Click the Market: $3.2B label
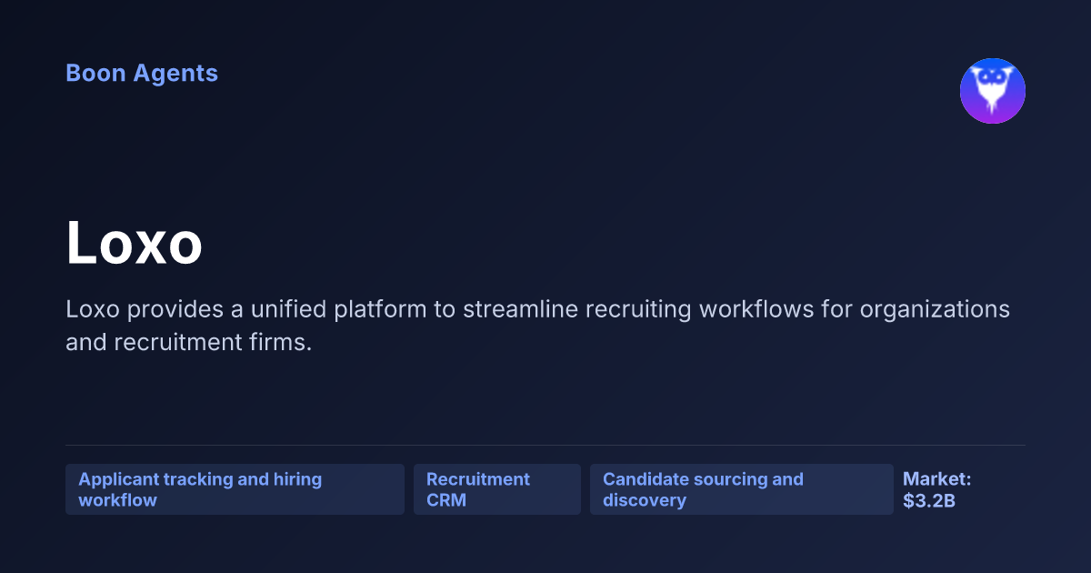Viewport: 1091px width, 573px height. coord(937,489)
